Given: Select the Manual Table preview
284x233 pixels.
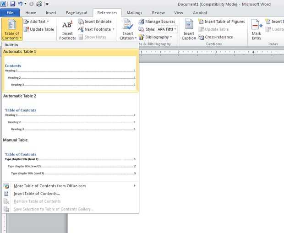Looking at the screenshot, I should (70, 158).
